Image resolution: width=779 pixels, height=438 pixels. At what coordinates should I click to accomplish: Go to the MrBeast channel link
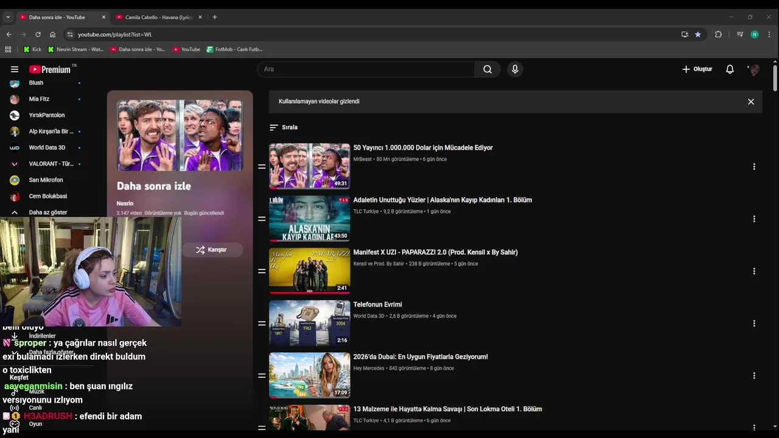coord(362,159)
